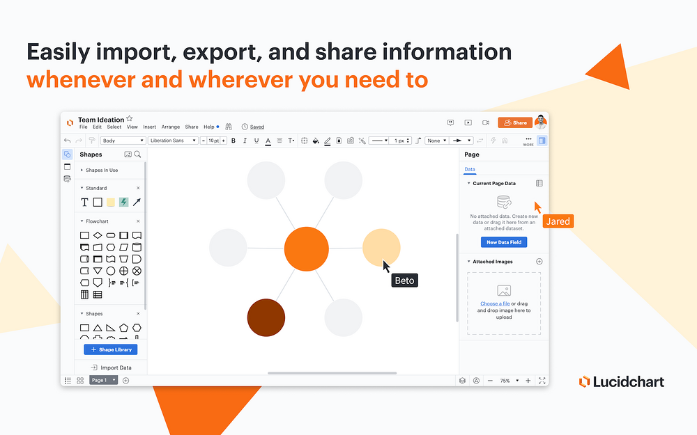Open the Select menu
The height and width of the screenshot is (435, 697).
114,127
